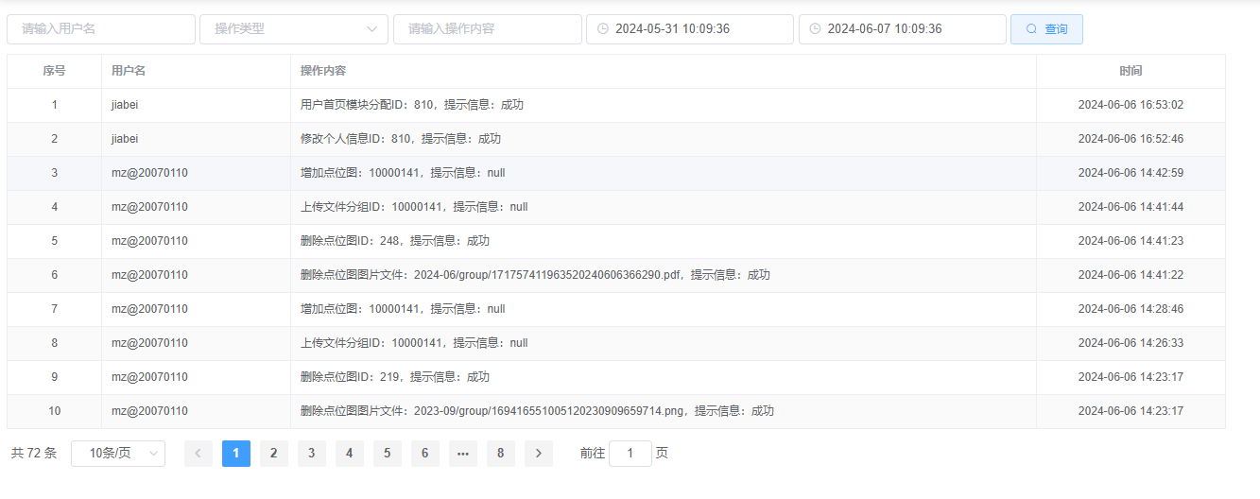Focus the 请输入用户名 username field
This screenshot has height=499, width=1260.
101,29
